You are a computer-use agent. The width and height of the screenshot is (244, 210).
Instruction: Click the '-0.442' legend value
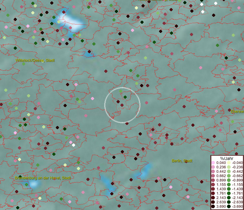(237, 171)
